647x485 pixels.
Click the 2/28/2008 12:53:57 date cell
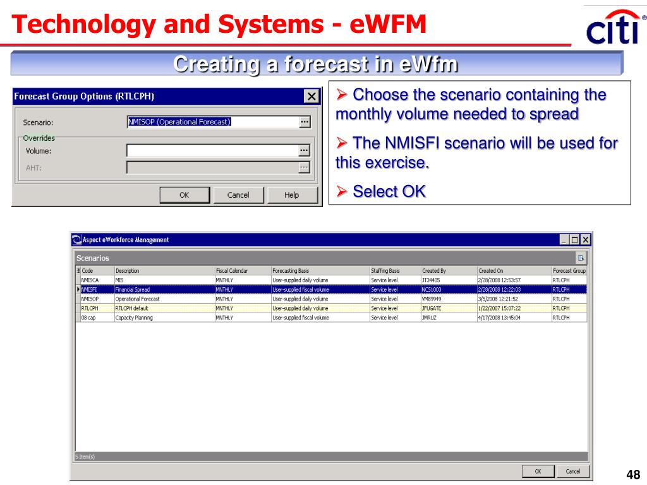click(514, 280)
